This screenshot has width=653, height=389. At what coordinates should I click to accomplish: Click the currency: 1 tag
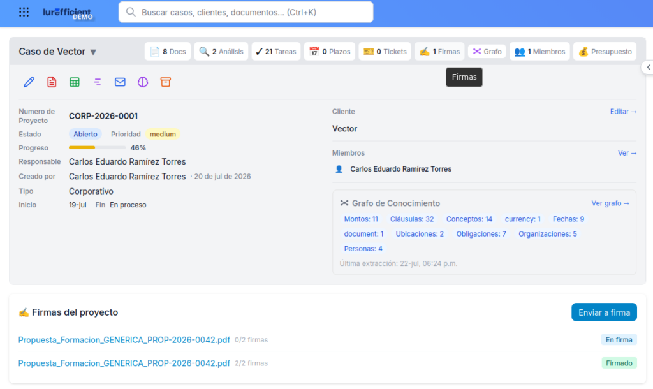click(x=523, y=219)
